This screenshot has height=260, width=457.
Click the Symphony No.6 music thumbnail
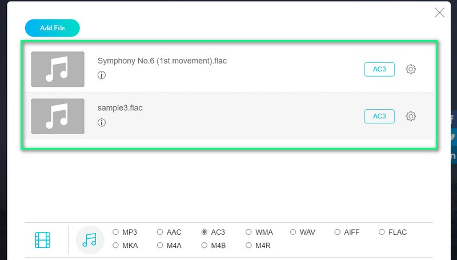click(58, 69)
